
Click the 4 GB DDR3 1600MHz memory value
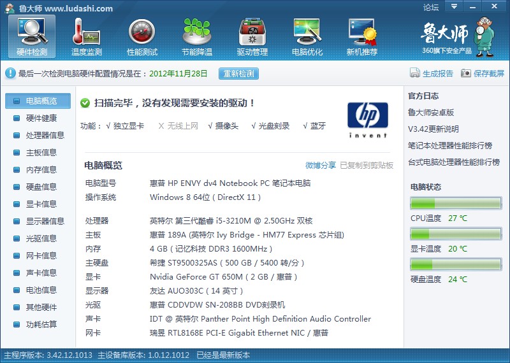click(x=211, y=249)
